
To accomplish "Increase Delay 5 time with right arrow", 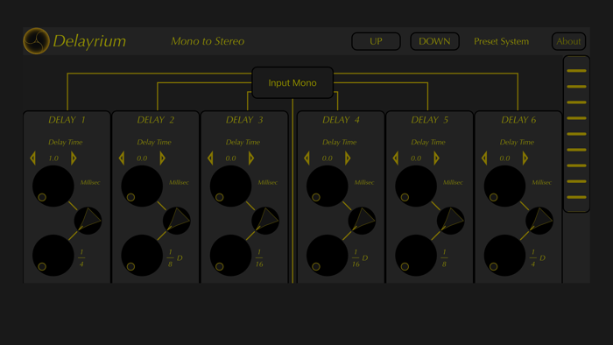I will tap(436, 158).
